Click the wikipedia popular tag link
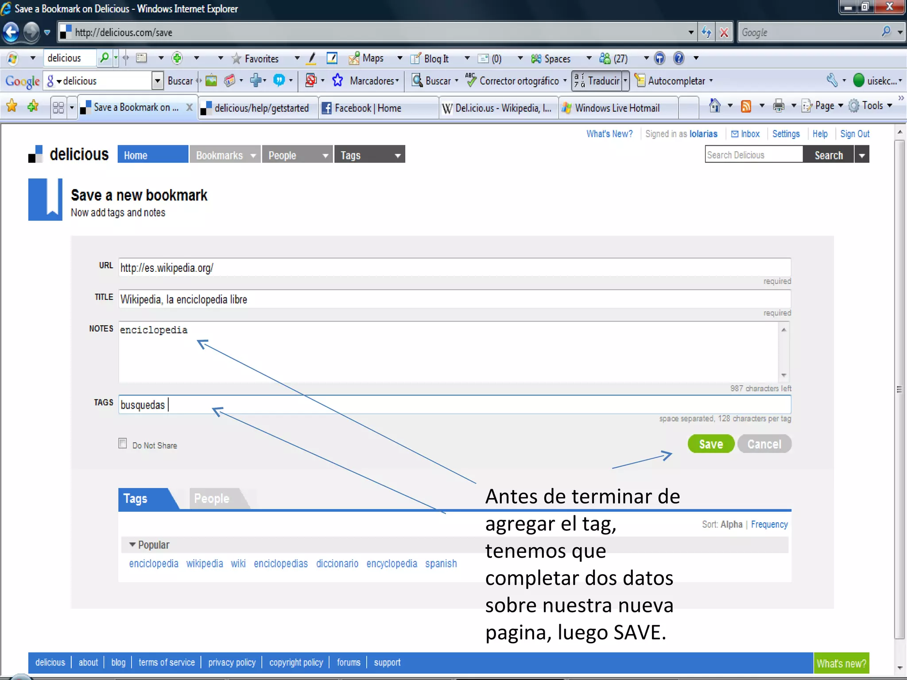This screenshot has height=680, width=907. coord(204,563)
